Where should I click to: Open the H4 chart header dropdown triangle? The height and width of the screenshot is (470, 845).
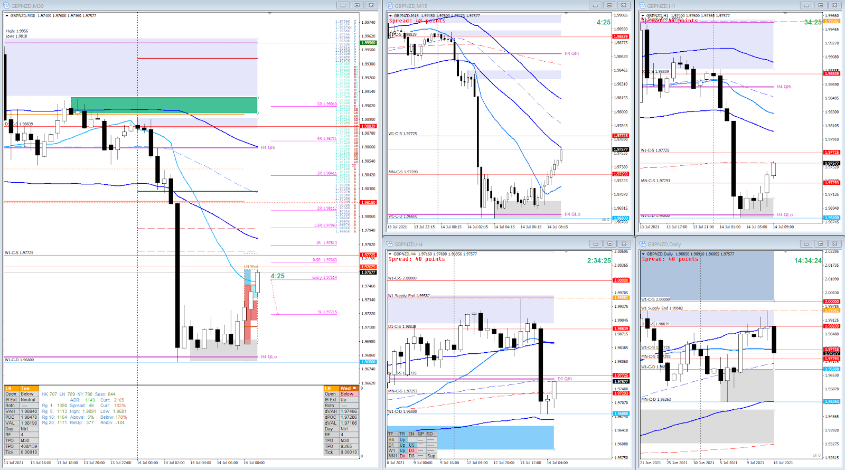[x=390, y=254]
